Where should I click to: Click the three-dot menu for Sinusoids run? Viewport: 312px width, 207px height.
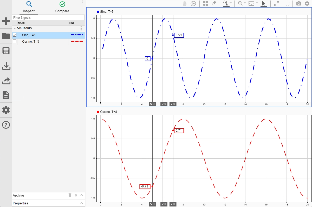tap(81, 28)
